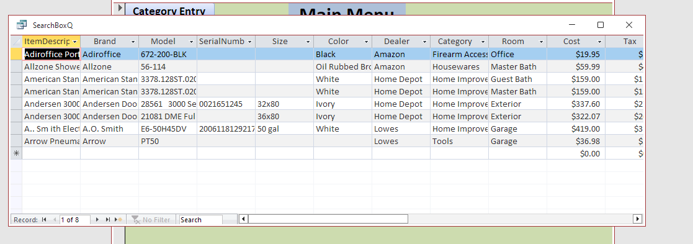The image size is (693, 244).
Task: Click horizontal scrollbar left arrow
Action: tap(243, 219)
